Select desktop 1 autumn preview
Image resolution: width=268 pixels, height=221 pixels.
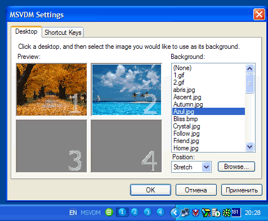point(52,90)
